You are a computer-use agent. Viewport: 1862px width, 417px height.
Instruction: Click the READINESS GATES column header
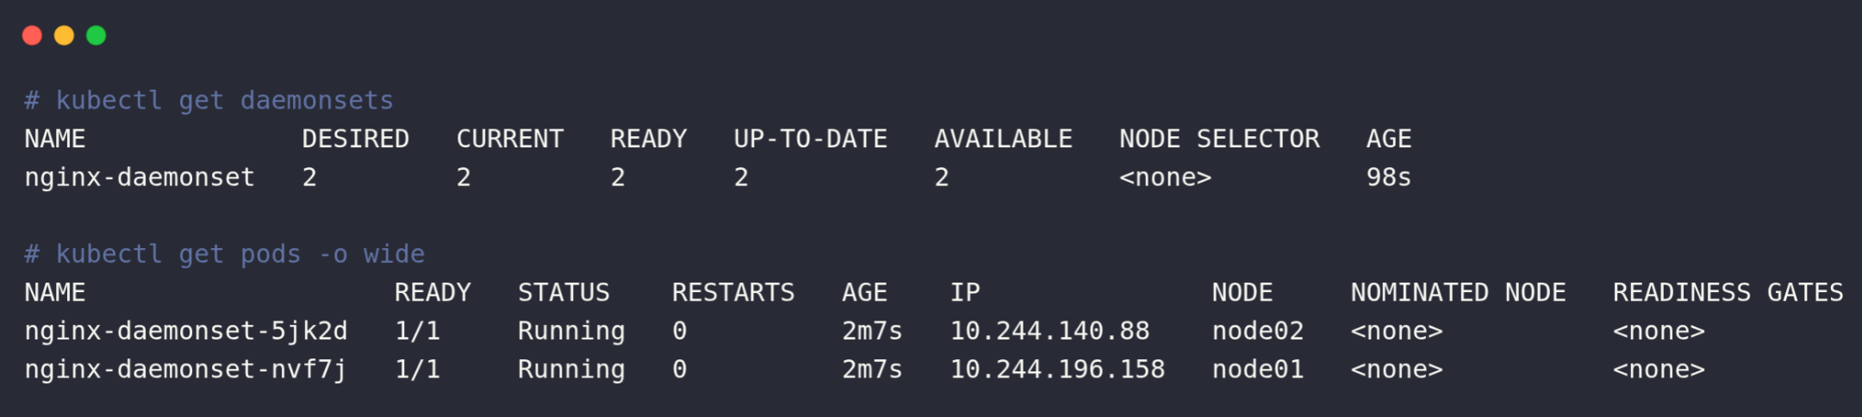(x=1728, y=293)
